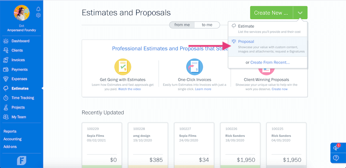
Task: Open the help question mark icon
Action: [x=336, y=158]
